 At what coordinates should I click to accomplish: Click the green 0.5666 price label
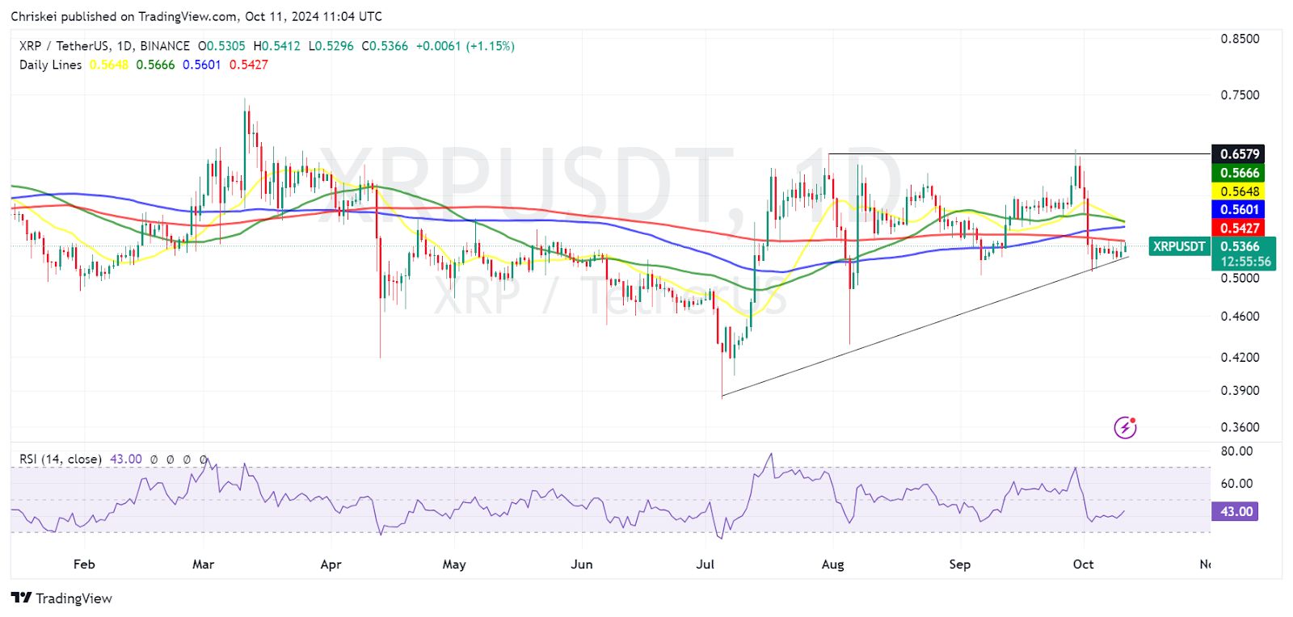tap(1239, 173)
